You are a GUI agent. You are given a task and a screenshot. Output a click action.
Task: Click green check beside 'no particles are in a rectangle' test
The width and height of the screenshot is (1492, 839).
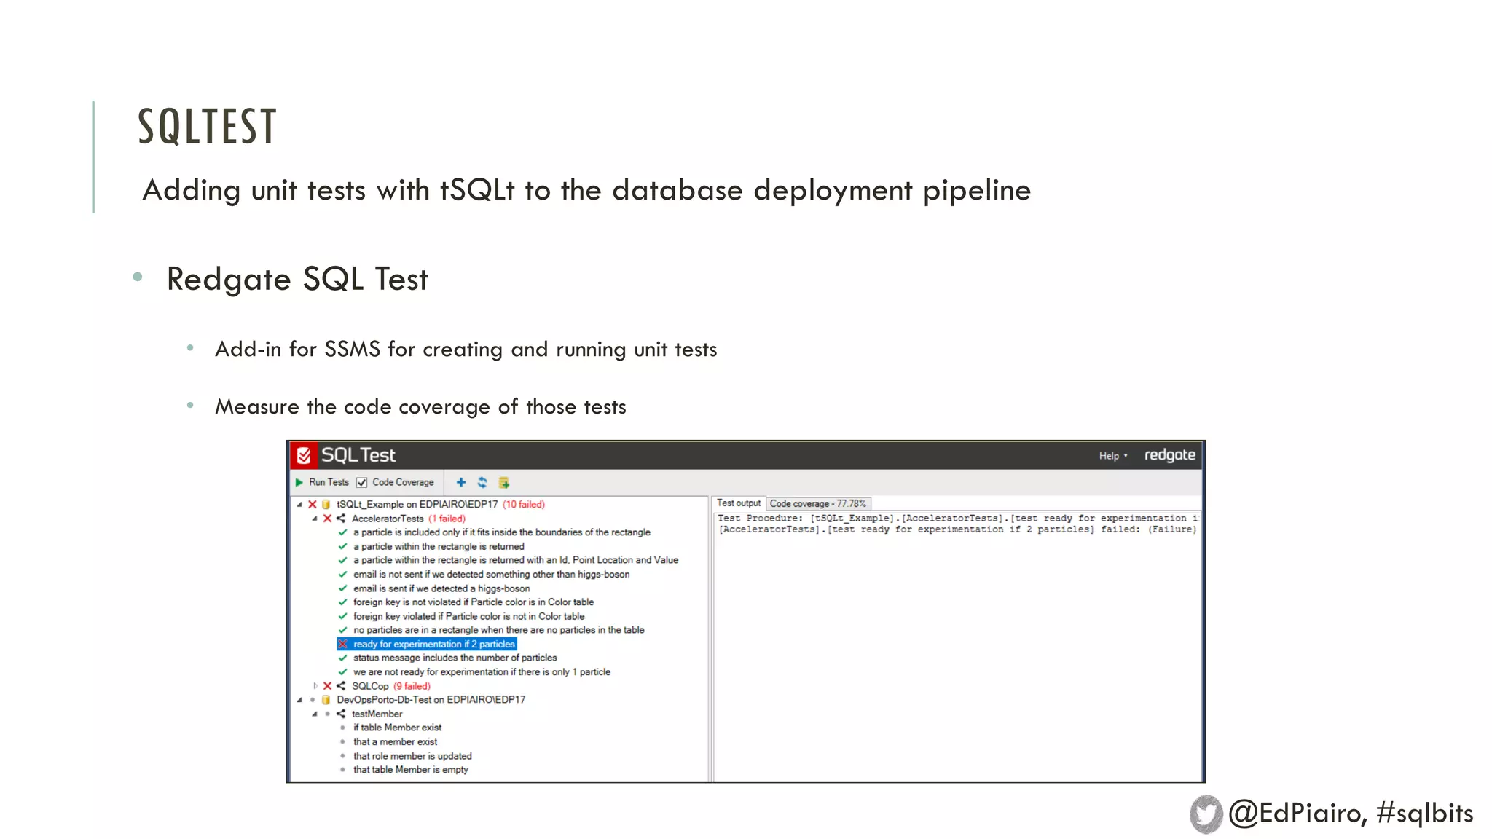pyautogui.click(x=342, y=630)
